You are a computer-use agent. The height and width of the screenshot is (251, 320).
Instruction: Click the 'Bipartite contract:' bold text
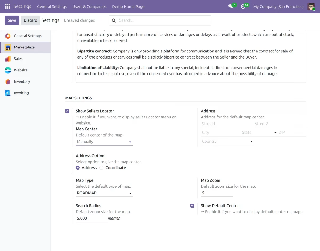pyautogui.click(x=94, y=51)
